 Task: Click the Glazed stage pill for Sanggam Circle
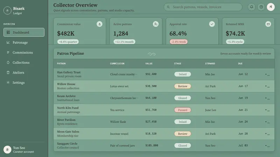pyautogui.click(x=182, y=145)
